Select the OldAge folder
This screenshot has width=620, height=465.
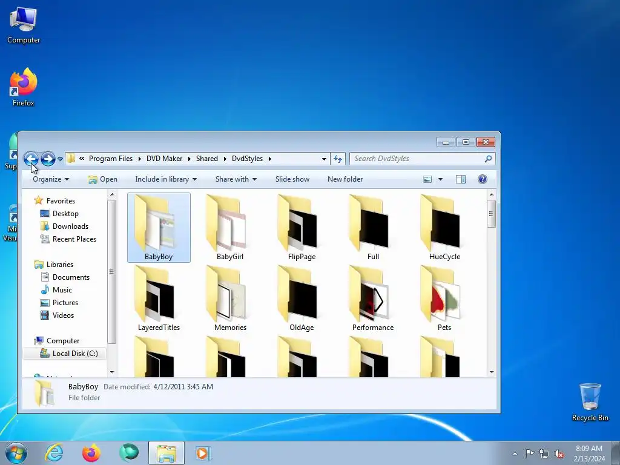pyautogui.click(x=302, y=298)
